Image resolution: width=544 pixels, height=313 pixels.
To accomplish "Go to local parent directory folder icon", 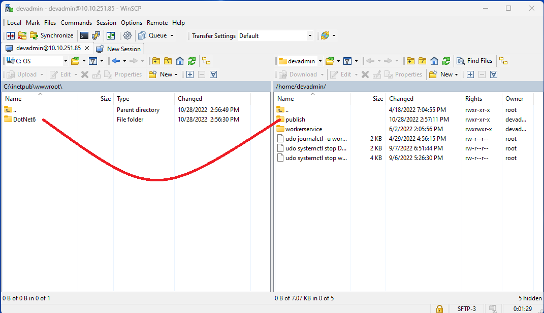I will 156,61.
